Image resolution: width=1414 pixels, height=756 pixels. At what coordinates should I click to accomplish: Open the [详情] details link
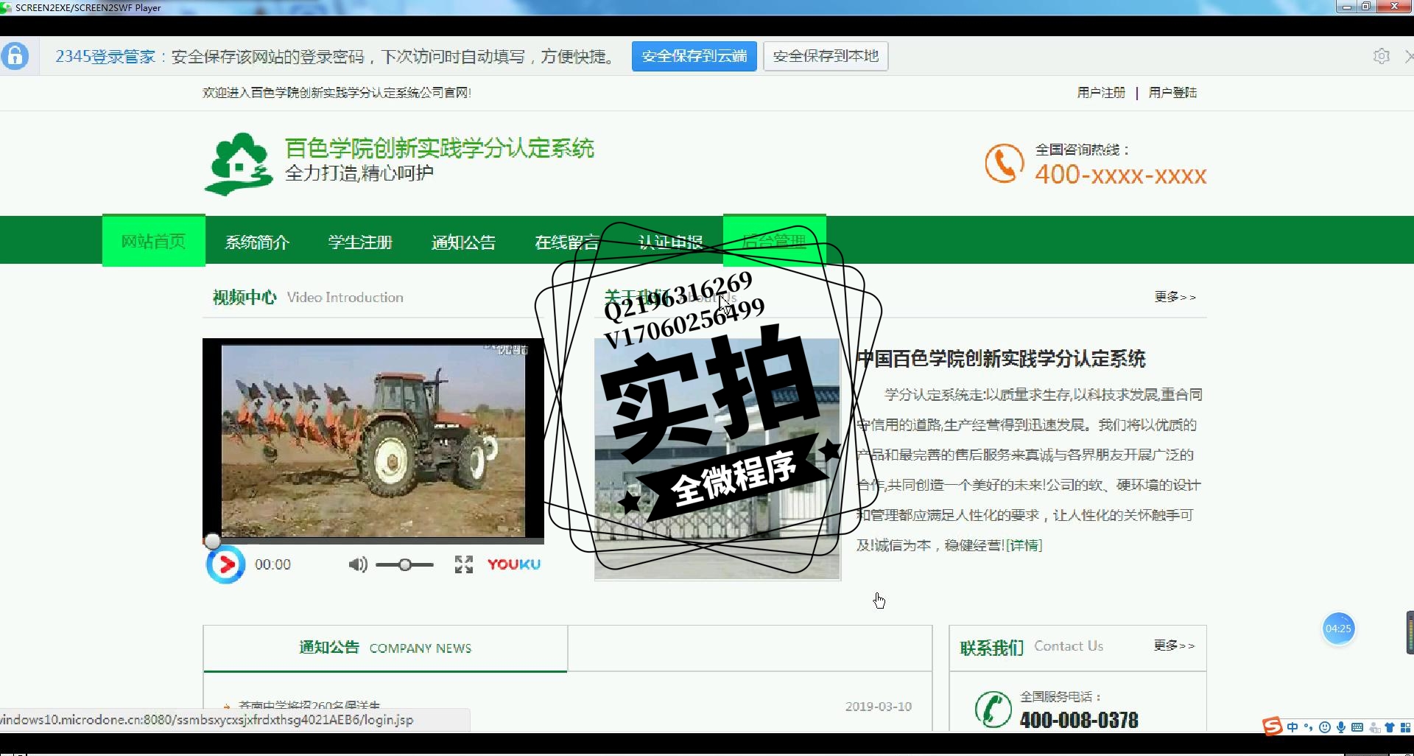pos(1024,545)
